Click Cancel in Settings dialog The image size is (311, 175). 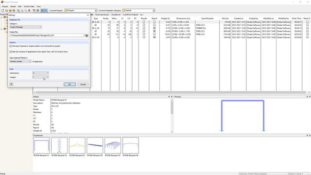pyautogui.click(x=83, y=84)
